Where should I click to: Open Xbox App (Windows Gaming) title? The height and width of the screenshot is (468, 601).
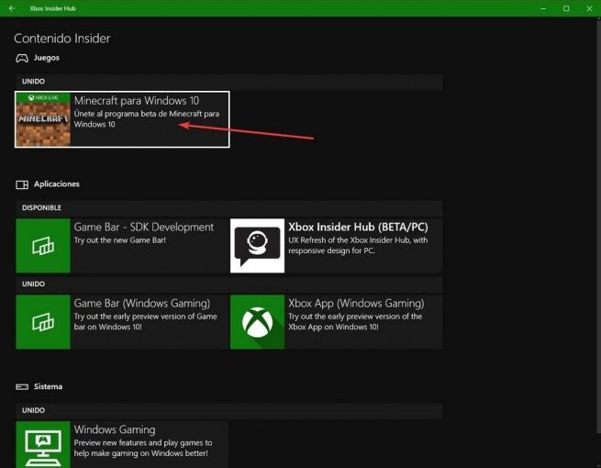coord(356,303)
